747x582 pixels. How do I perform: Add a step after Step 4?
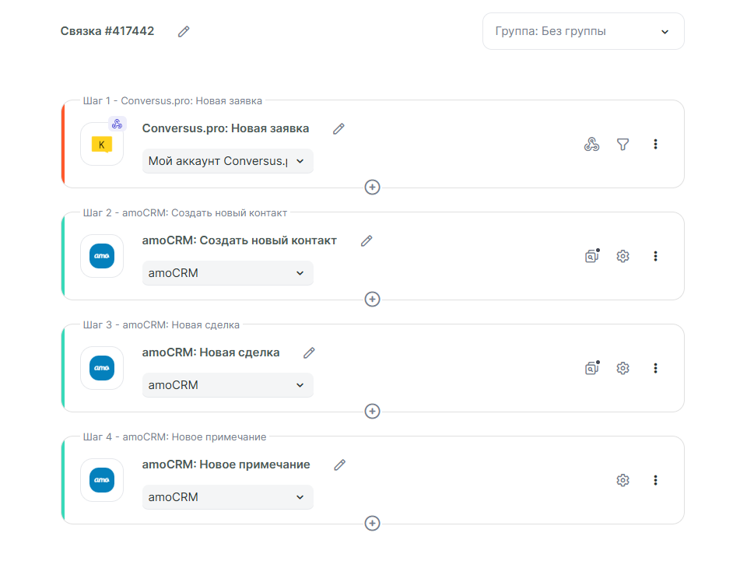pos(373,524)
